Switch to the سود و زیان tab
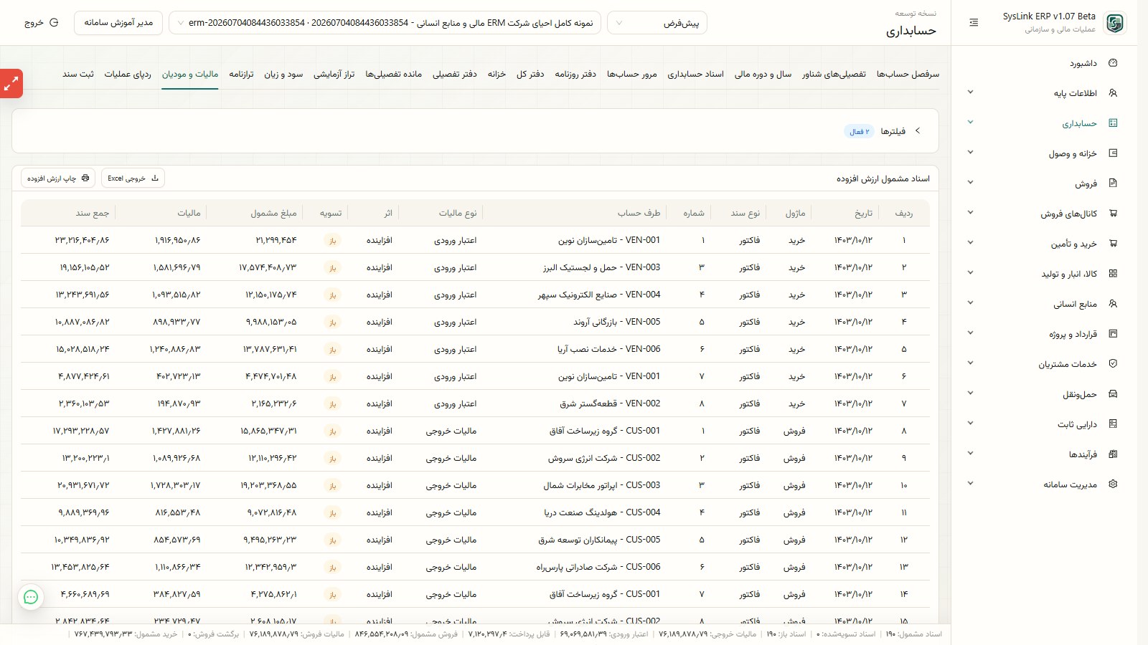The width and height of the screenshot is (1148, 645). (x=283, y=74)
